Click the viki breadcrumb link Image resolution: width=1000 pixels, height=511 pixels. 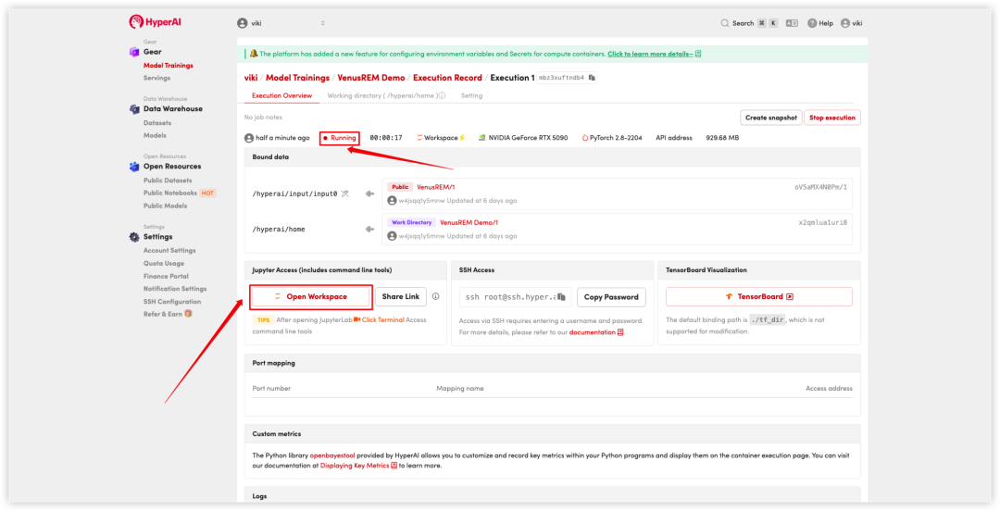point(251,78)
